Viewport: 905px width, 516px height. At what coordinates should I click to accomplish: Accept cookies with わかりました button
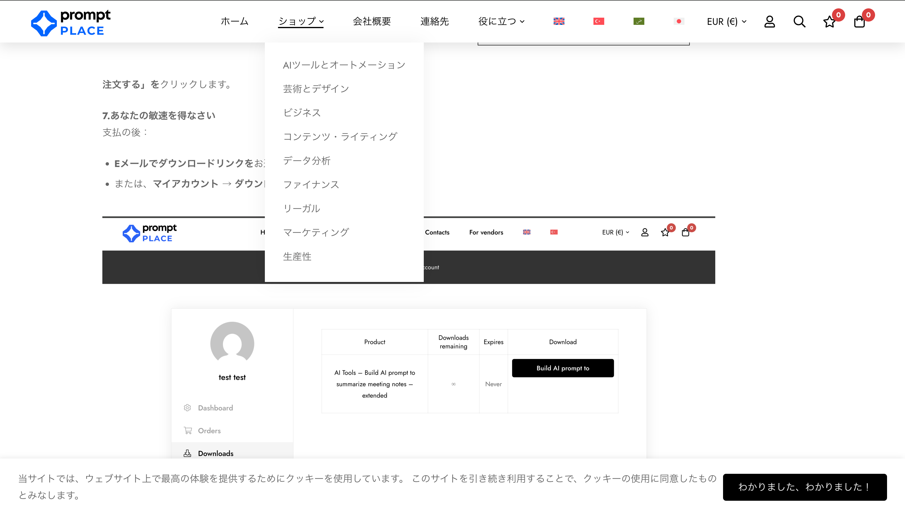804,487
